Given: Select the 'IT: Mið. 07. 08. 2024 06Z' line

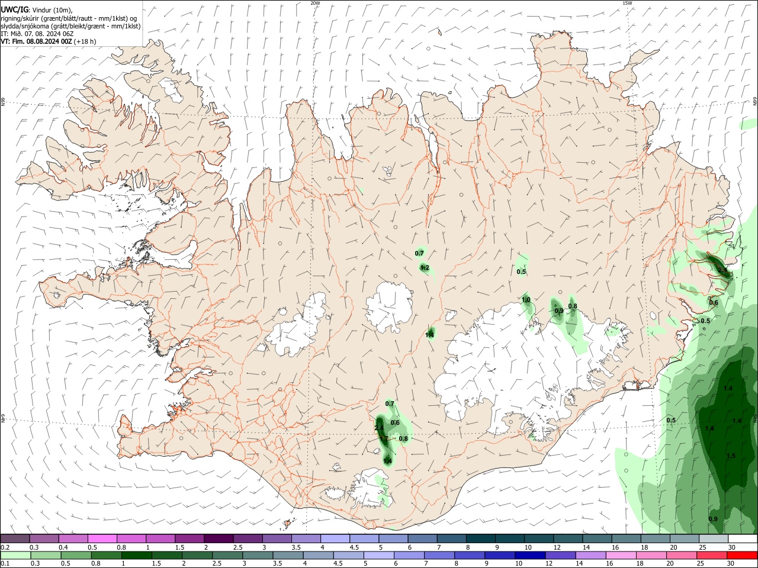Looking at the screenshot, I should (37, 34).
